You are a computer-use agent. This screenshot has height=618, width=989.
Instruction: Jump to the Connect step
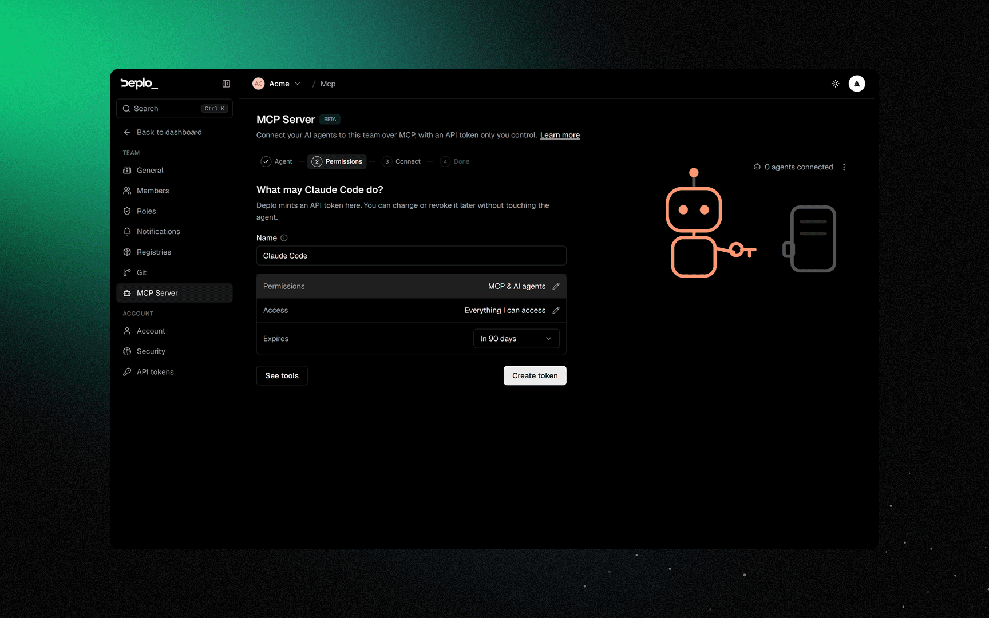(402, 161)
